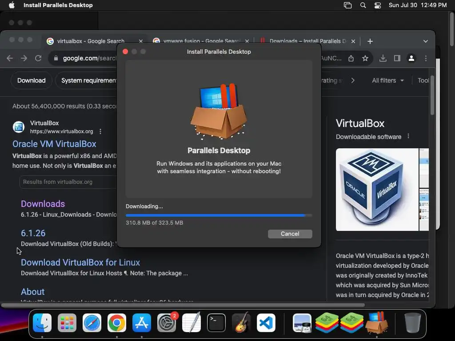Open the About sitelink
This screenshot has width=455, height=341.
coord(32,292)
